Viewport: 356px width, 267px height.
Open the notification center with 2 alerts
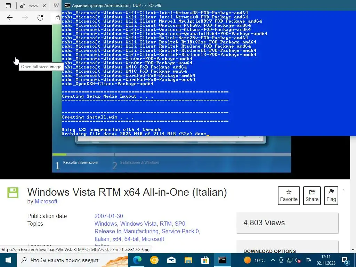tap(345, 260)
